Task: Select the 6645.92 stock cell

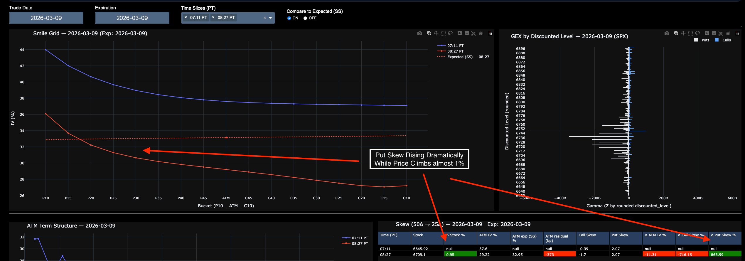Action: click(x=427, y=249)
